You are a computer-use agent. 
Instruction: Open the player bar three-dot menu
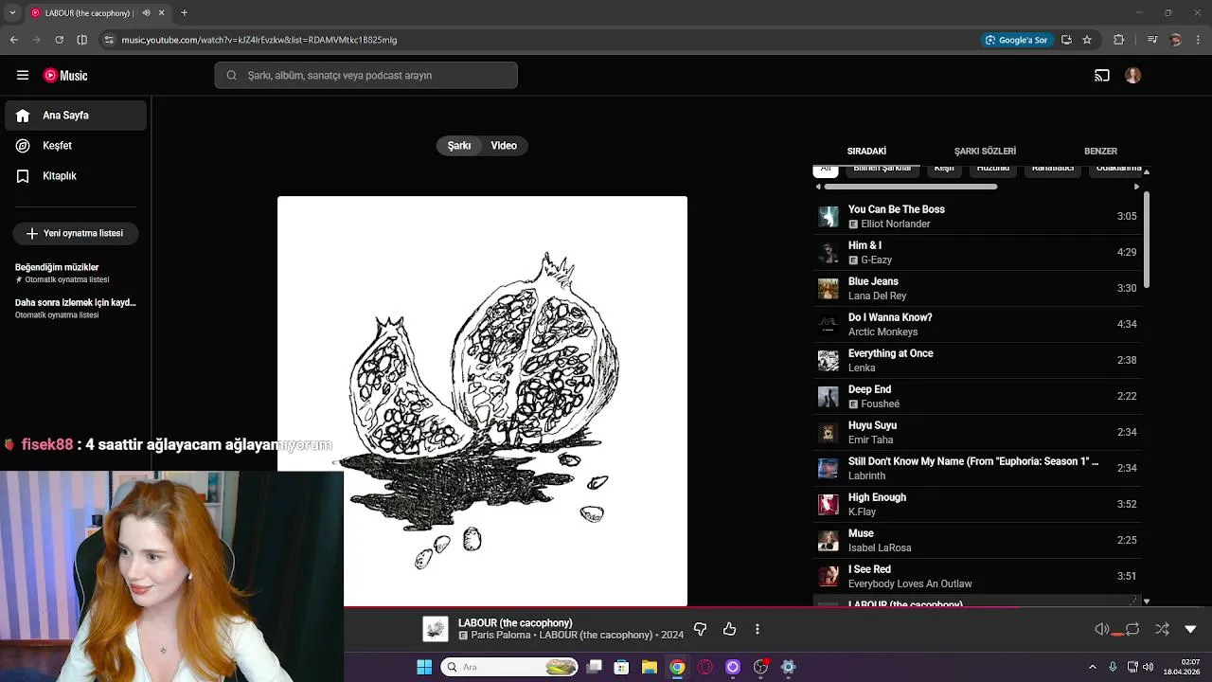757,629
